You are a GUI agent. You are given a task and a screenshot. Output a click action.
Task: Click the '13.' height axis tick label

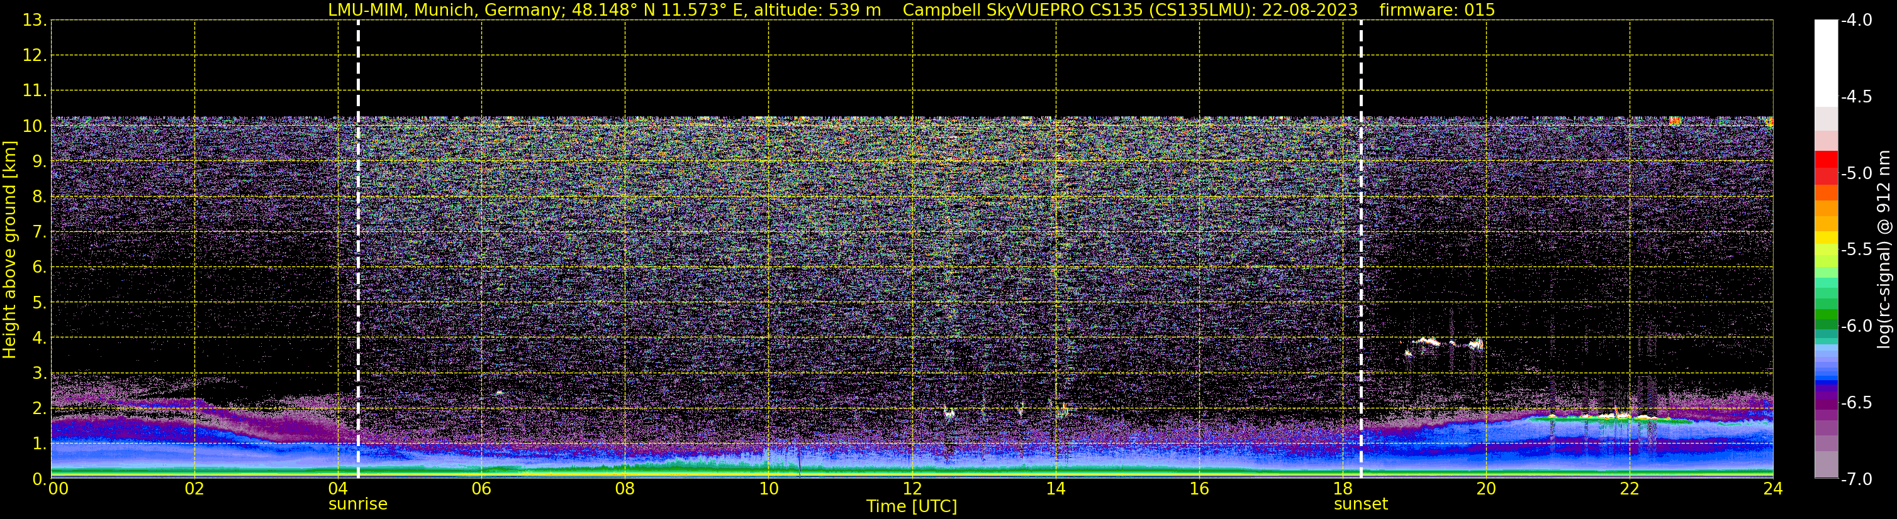click(x=35, y=21)
